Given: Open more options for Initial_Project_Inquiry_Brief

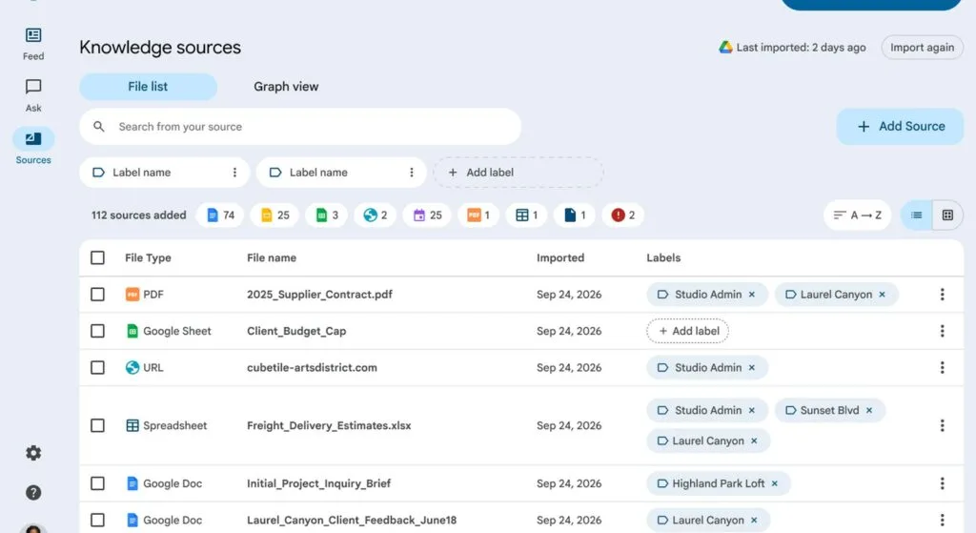Looking at the screenshot, I should pyautogui.click(x=942, y=483).
